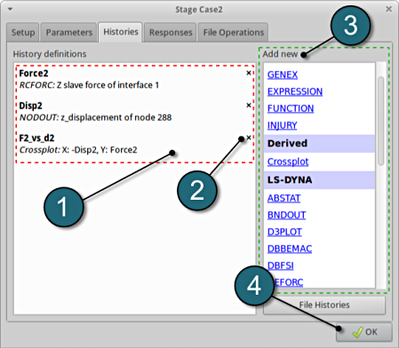
Task: Click the File Histories button
Action: [324, 305]
